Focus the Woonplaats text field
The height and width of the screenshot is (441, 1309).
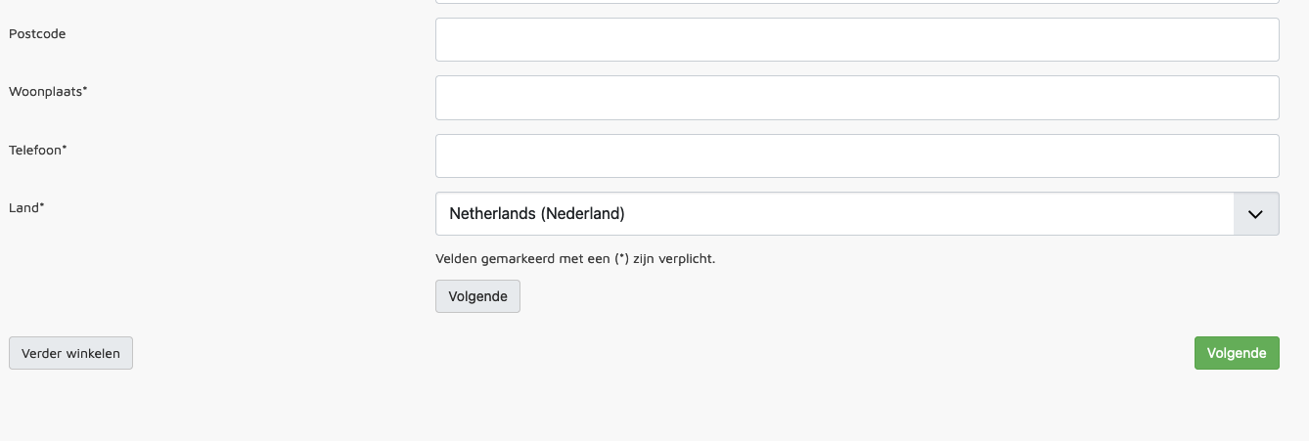coord(857,98)
